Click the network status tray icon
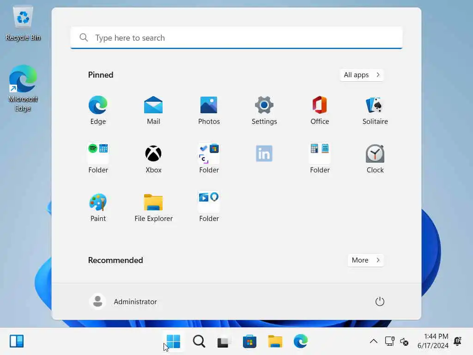The image size is (473, 355). point(389,342)
